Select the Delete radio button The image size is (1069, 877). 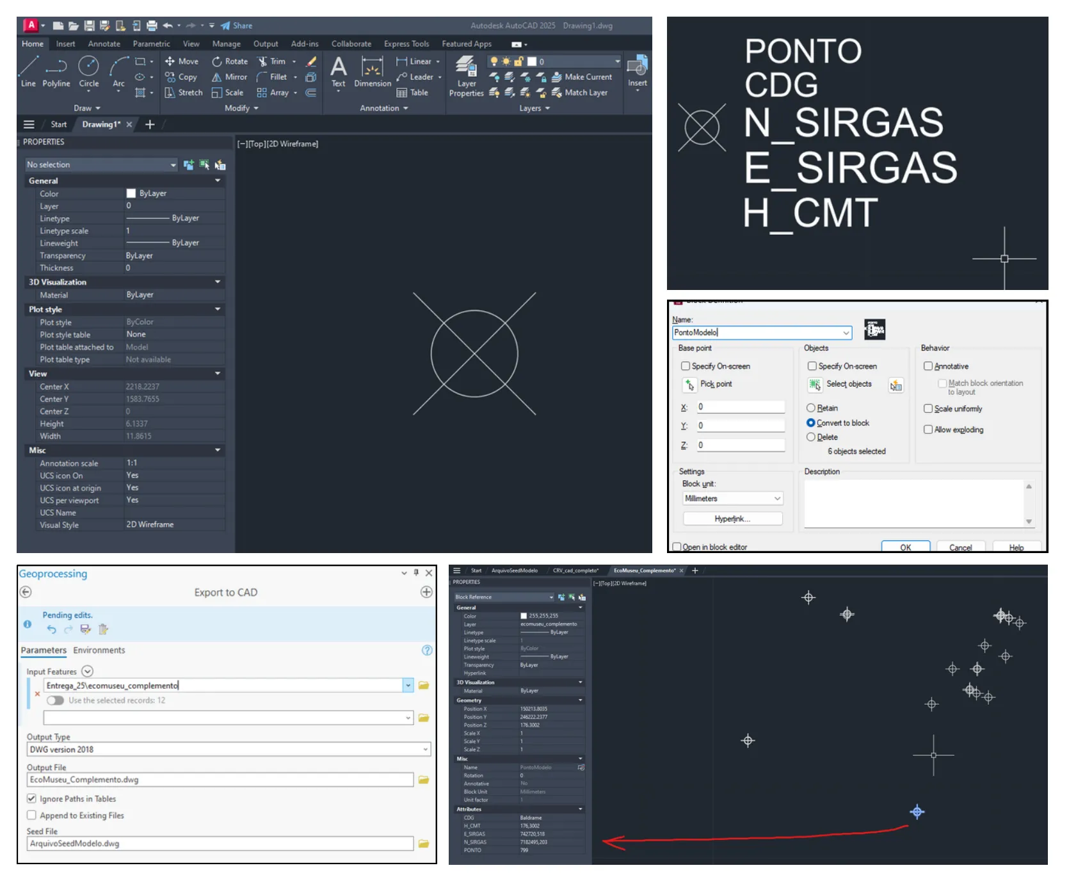(810, 437)
